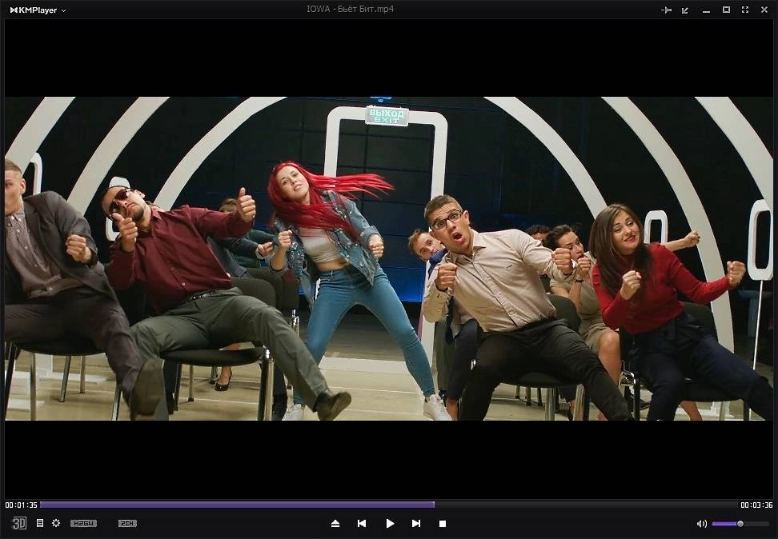Close the KMPlayer window
The height and width of the screenshot is (539, 778).
tap(764, 10)
